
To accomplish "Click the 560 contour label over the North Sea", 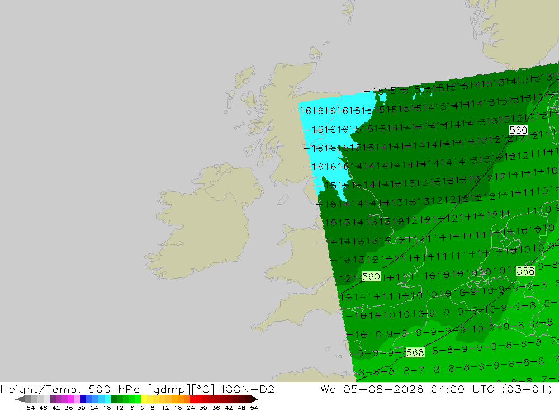I will [x=518, y=130].
